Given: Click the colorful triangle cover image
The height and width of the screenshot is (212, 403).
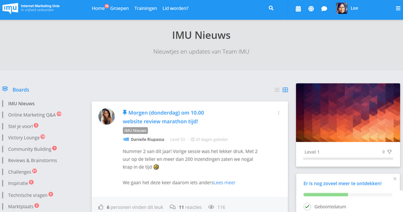Looking at the screenshot, I should click(x=348, y=113).
